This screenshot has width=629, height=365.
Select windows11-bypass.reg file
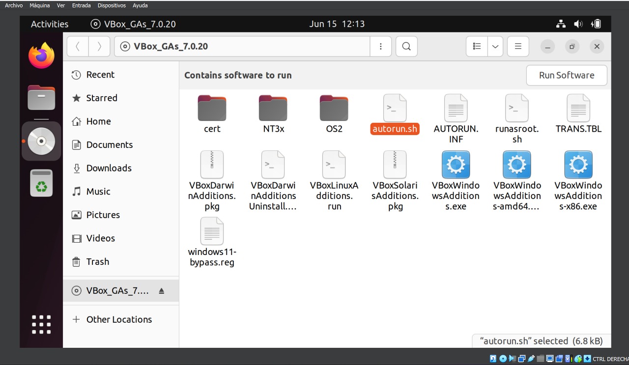click(212, 243)
